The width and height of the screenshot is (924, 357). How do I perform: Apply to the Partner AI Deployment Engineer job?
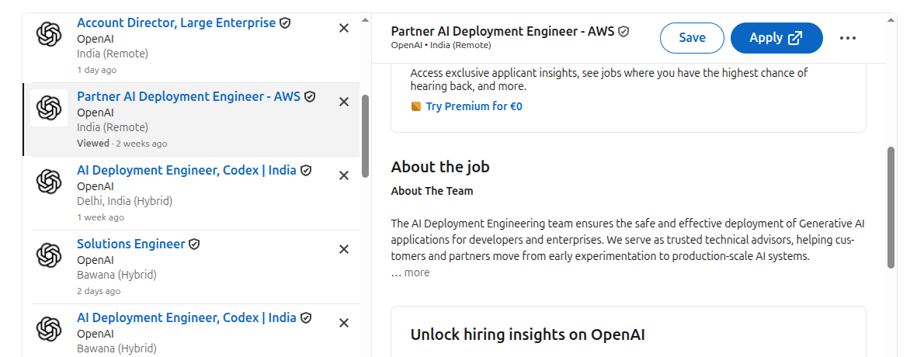tap(776, 38)
